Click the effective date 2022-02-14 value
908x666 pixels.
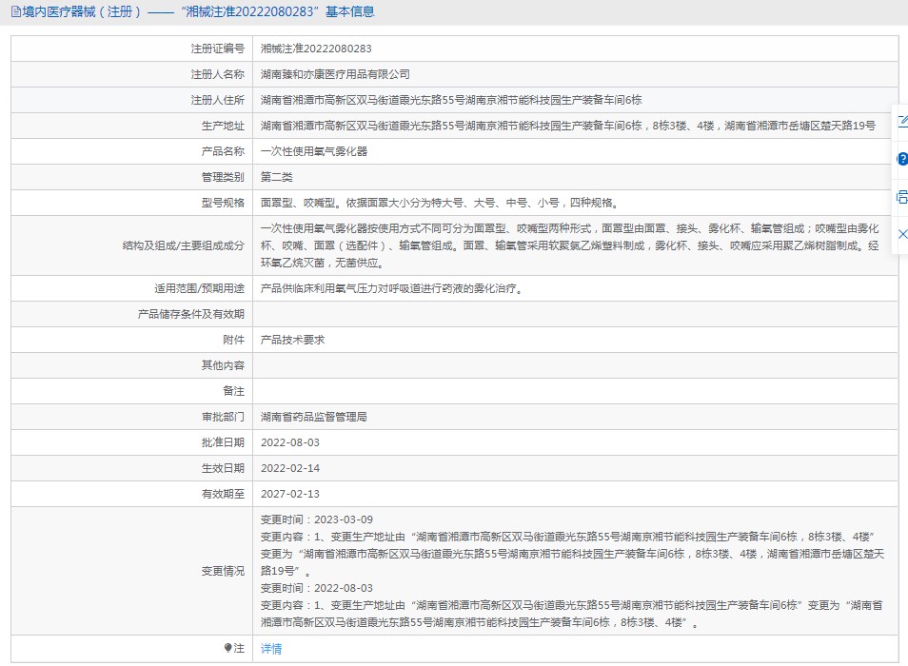(290, 468)
